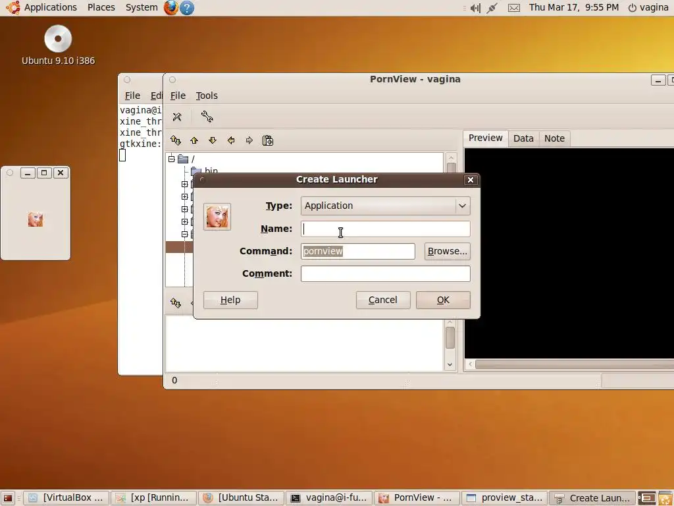Click the Name input field
The width and height of the screenshot is (674, 506).
click(386, 229)
